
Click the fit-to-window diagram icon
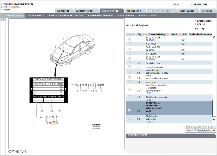(18, 152)
